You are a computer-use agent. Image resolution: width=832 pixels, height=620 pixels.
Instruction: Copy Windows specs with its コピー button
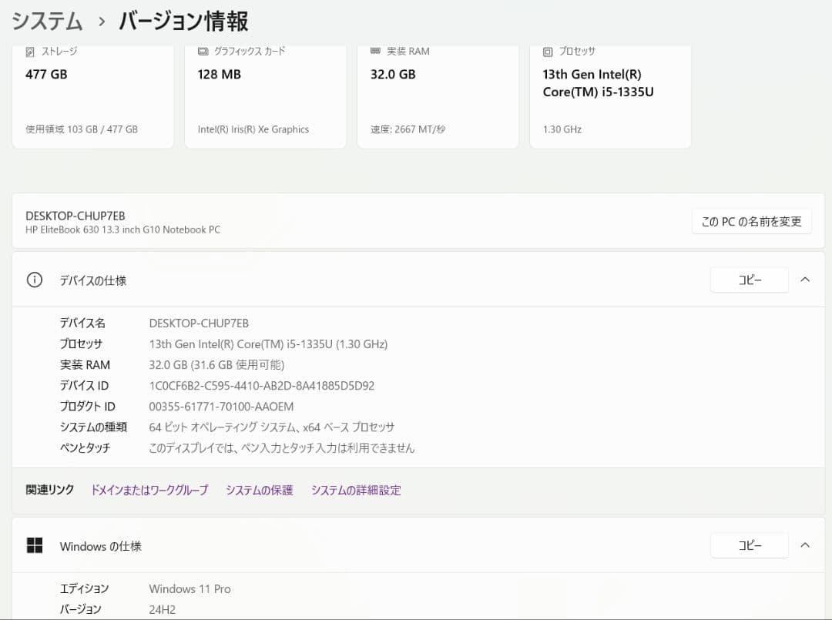(749, 545)
